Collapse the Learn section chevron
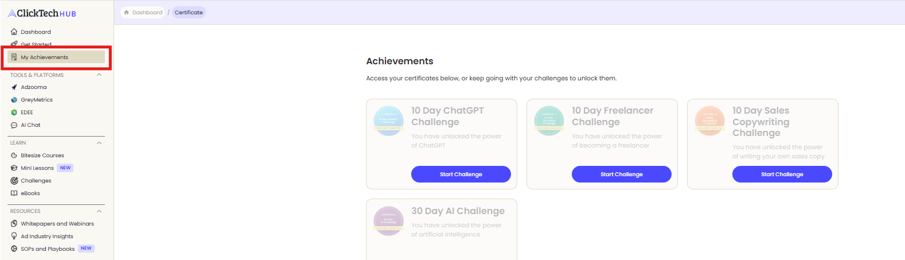This screenshot has width=905, height=260. [x=99, y=143]
